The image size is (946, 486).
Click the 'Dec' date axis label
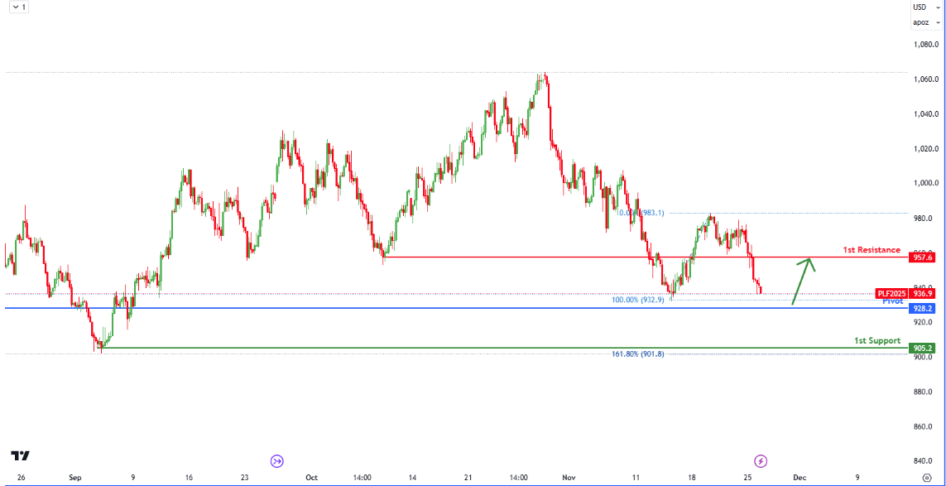tap(800, 478)
